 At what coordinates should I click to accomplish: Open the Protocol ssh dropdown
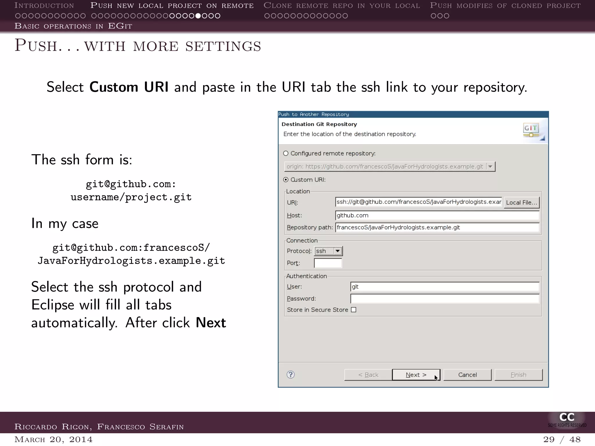click(329, 251)
